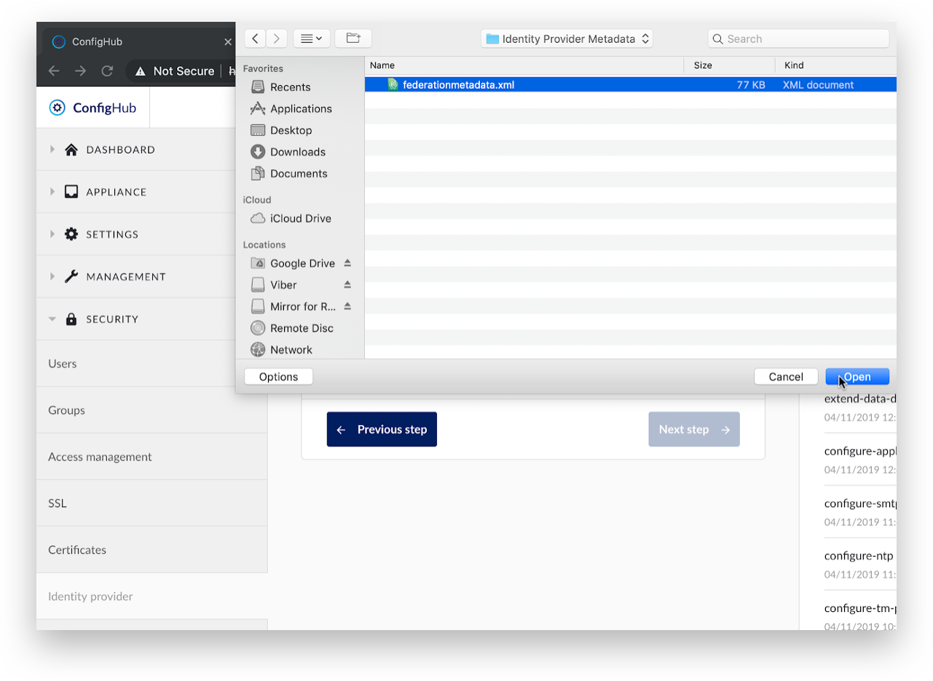This screenshot has height=681, width=933.
Task: Click the Not Secure warning indicator
Action: [x=175, y=71]
